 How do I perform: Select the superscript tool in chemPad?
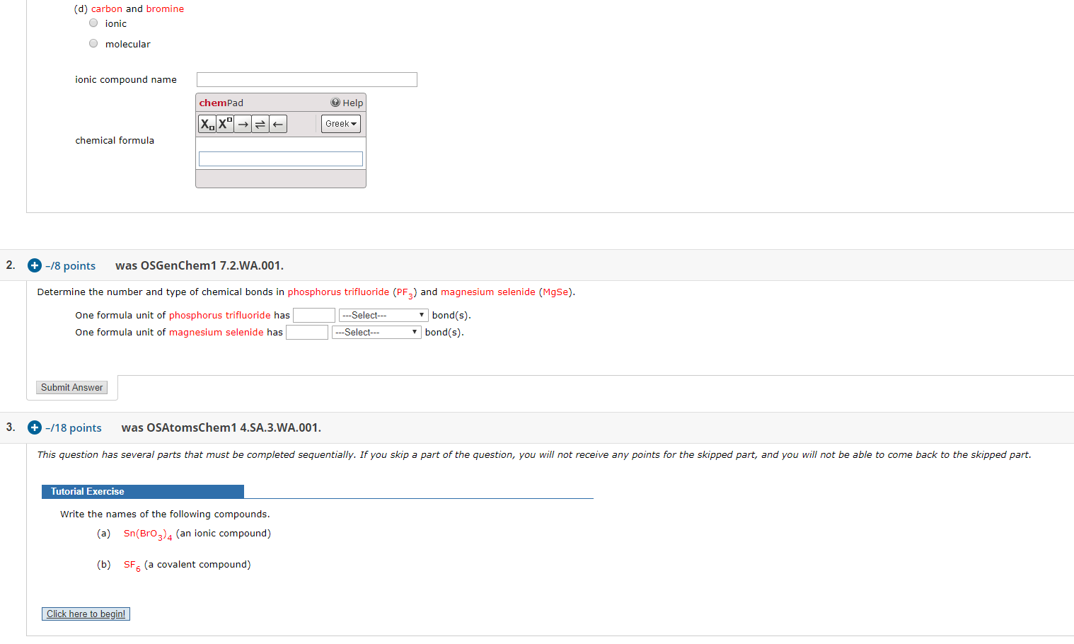(225, 123)
